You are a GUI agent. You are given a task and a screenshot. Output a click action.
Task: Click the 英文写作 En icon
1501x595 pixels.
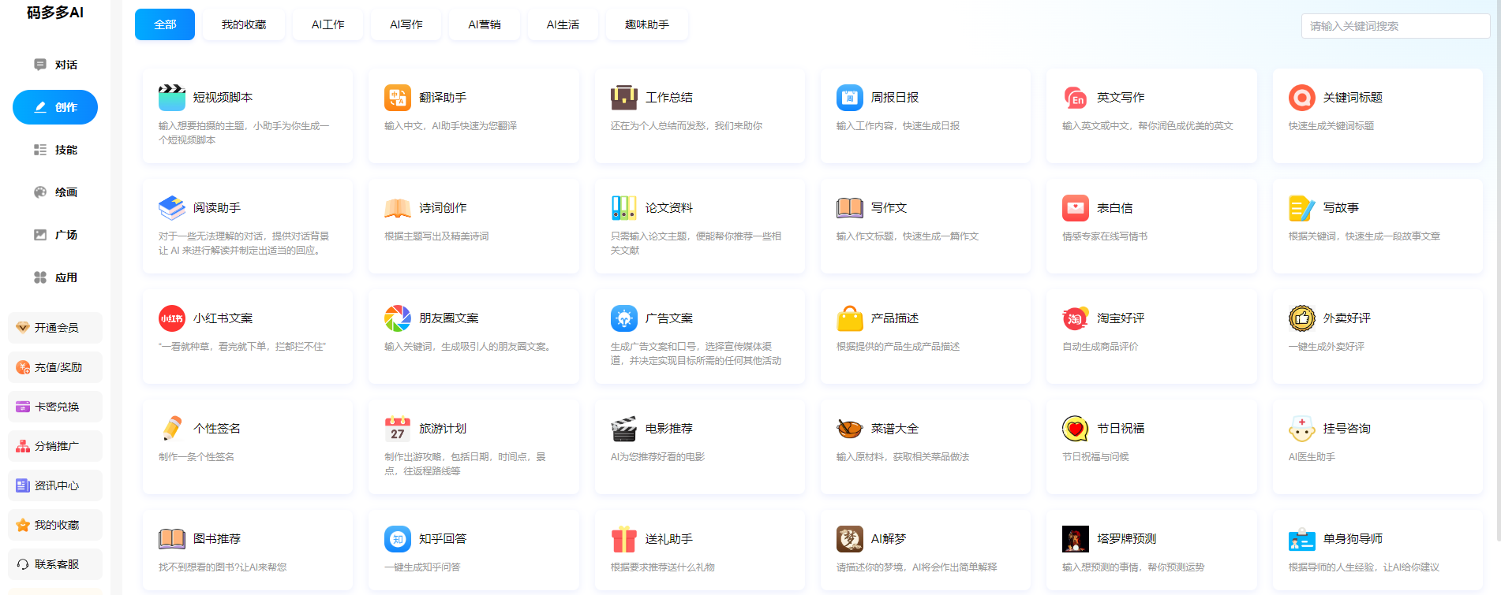pos(1076,98)
